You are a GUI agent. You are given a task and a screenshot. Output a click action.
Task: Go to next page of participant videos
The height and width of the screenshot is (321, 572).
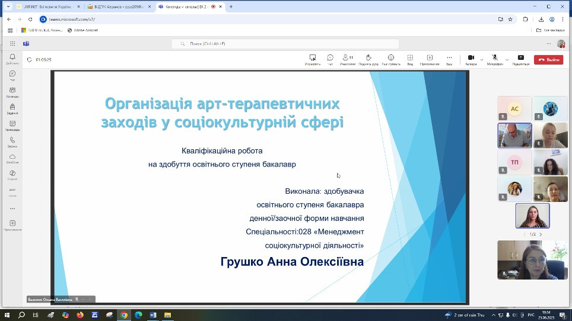click(541, 235)
